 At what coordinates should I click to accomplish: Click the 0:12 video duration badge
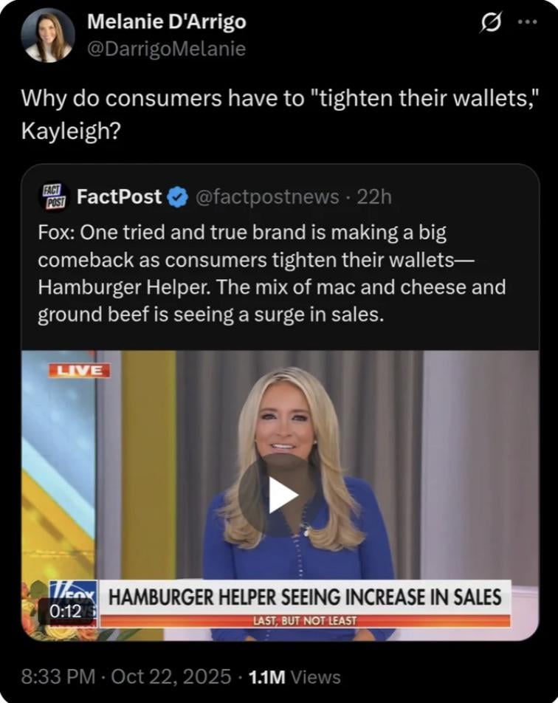pyautogui.click(x=66, y=610)
